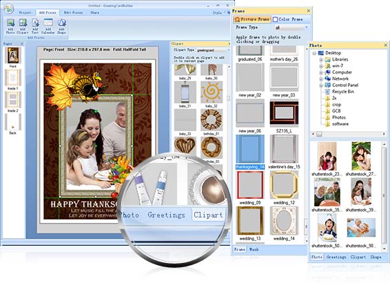Collapse the Desktop tree node
This screenshot has width=390, height=283.
[x=314, y=53]
